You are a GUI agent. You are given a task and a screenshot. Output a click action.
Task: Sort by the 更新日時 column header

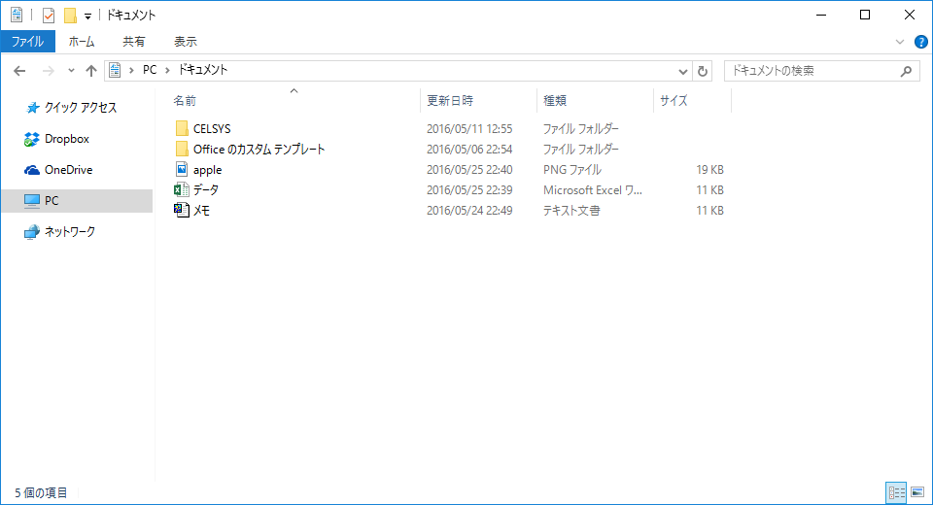tap(450, 100)
